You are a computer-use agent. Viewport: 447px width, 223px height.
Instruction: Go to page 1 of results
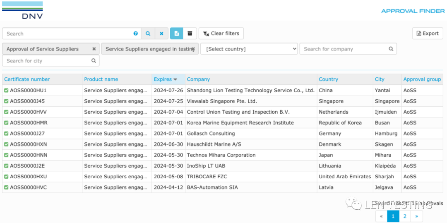click(x=393, y=216)
